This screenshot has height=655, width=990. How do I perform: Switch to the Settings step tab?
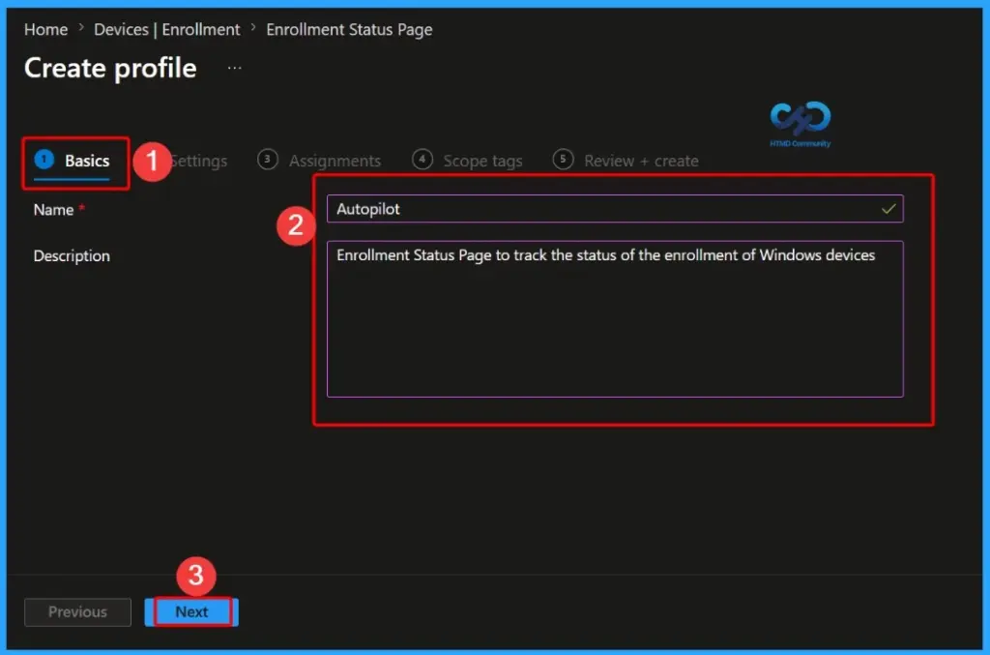pos(198,161)
